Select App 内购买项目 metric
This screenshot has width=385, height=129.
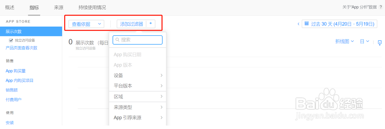20,80
